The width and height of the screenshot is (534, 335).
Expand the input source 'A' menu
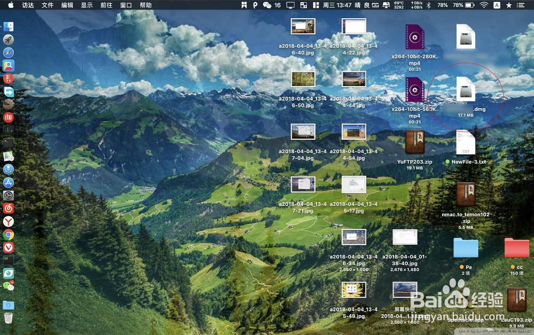tap(497, 5)
